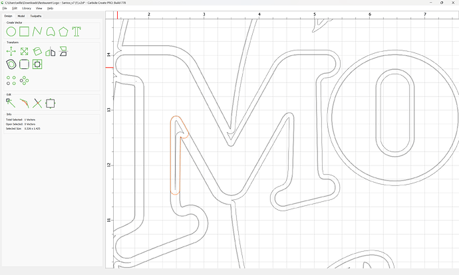Click the horizontal ruler at mark 7
This screenshot has height=275, width=459.
click(x=425, y=15)
